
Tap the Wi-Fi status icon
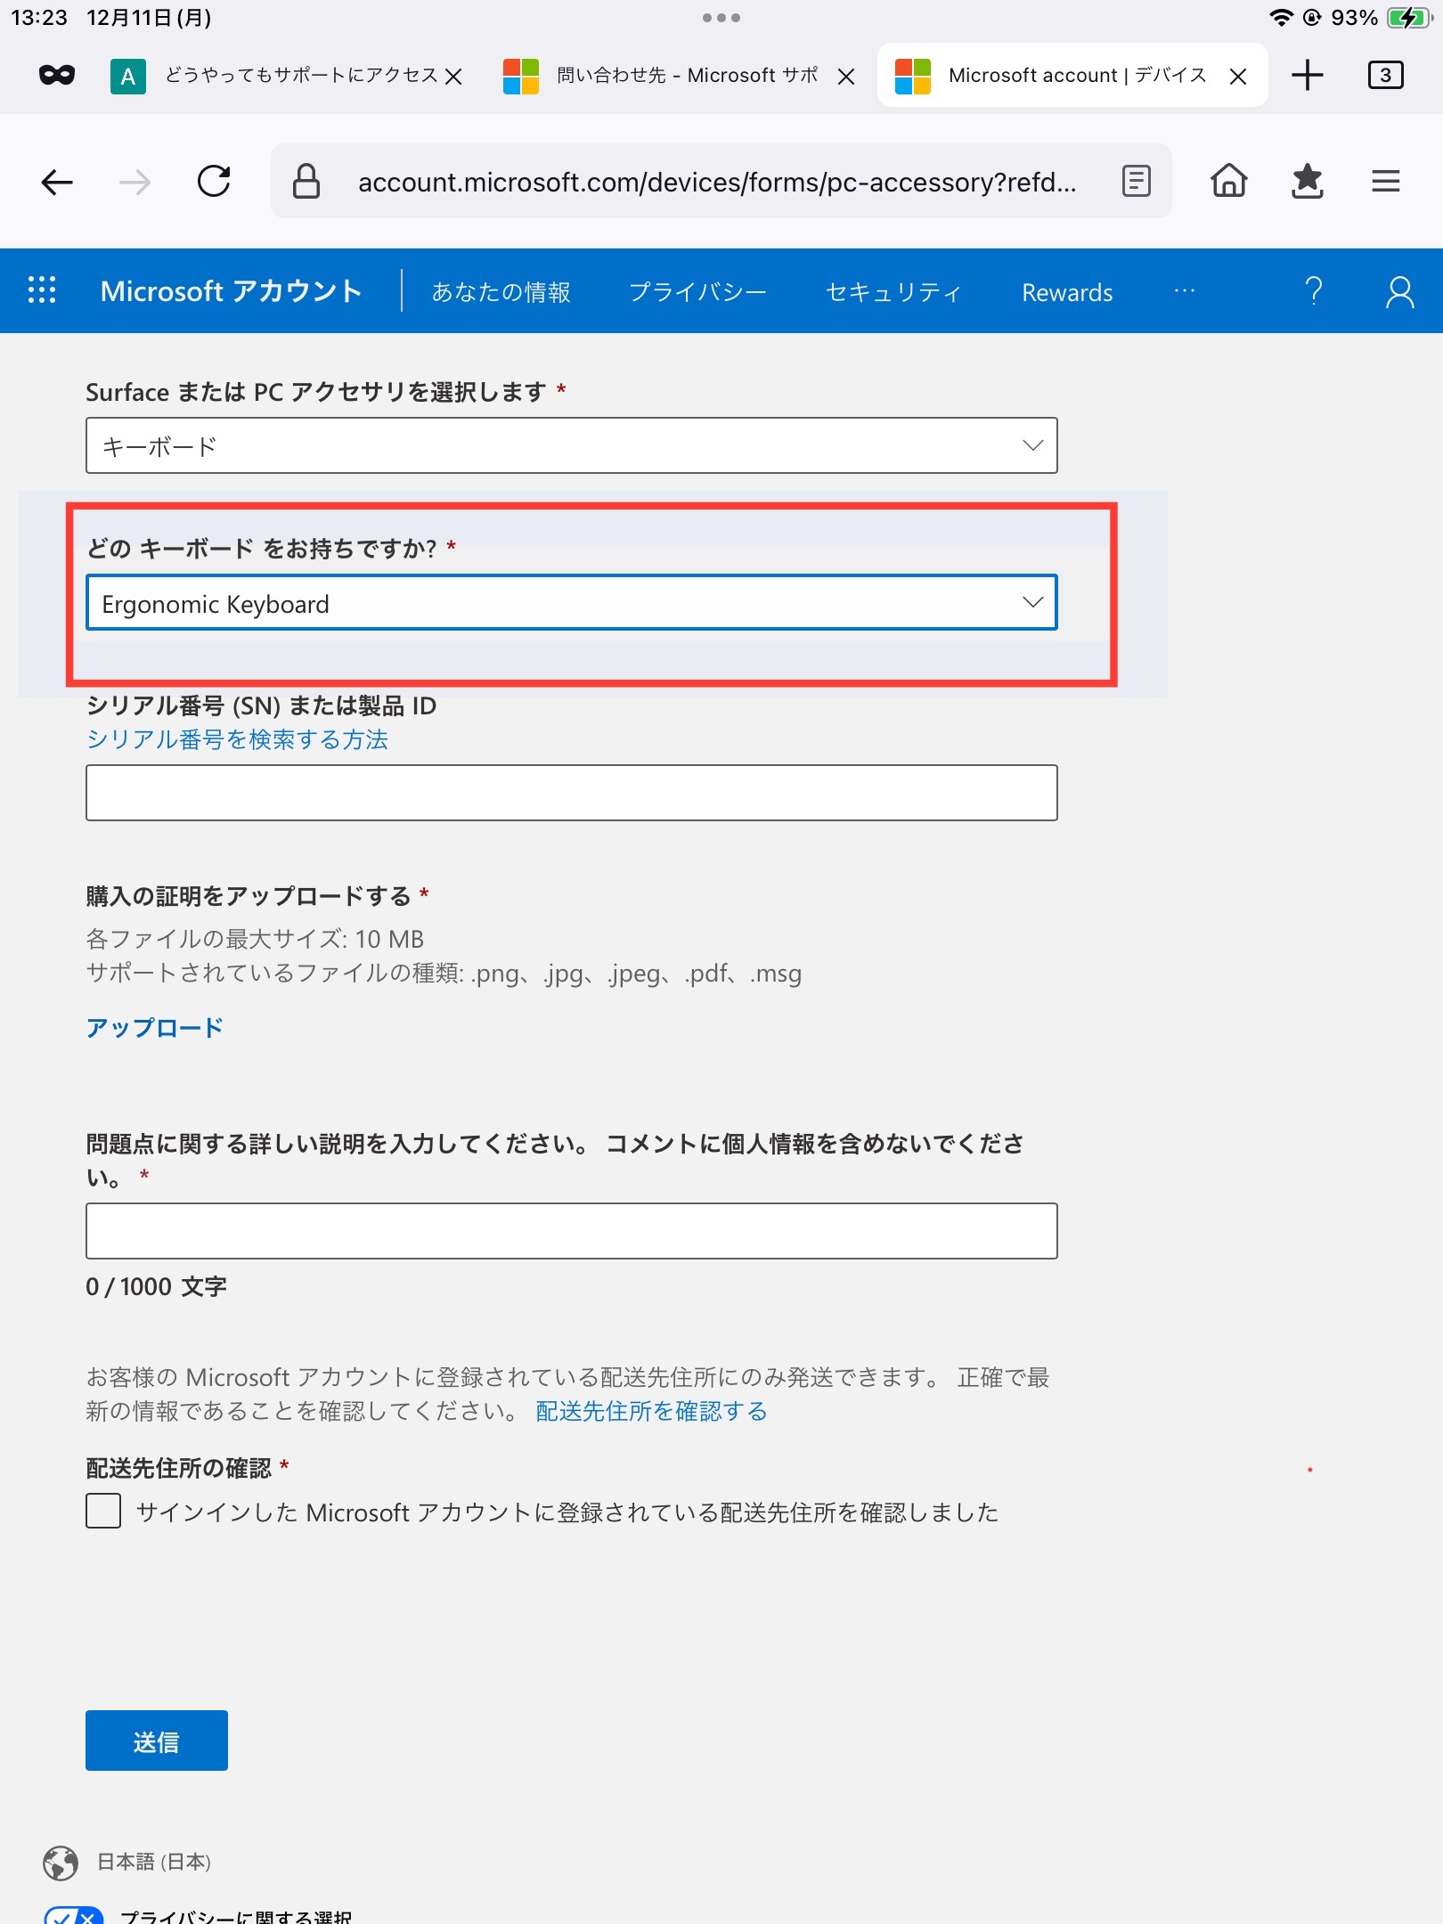pyautogui.click(x=1281, y=18)
